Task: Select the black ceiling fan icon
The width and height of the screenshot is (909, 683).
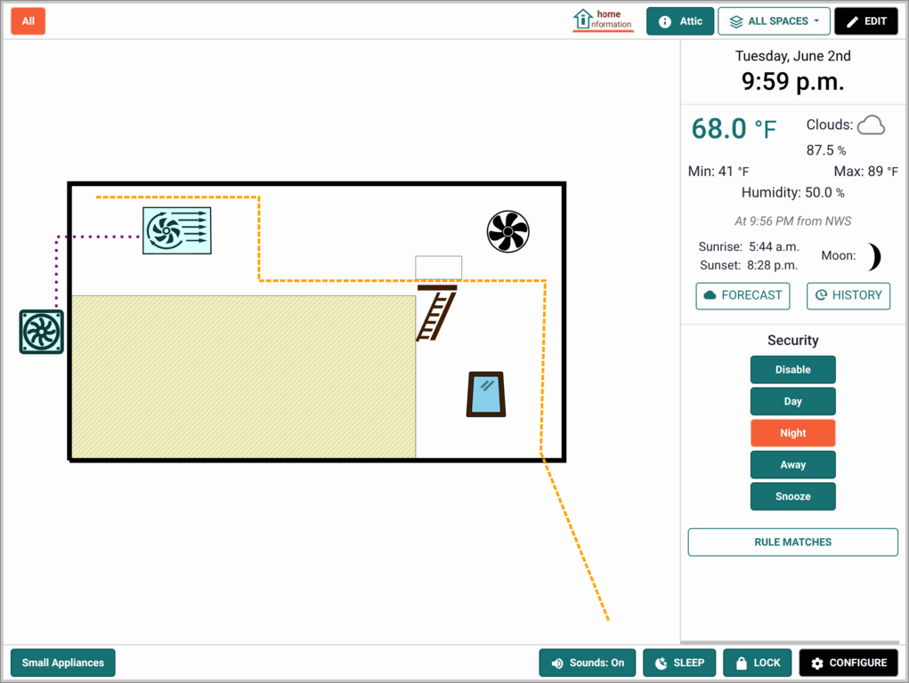Action: click(x=507, y=232)
